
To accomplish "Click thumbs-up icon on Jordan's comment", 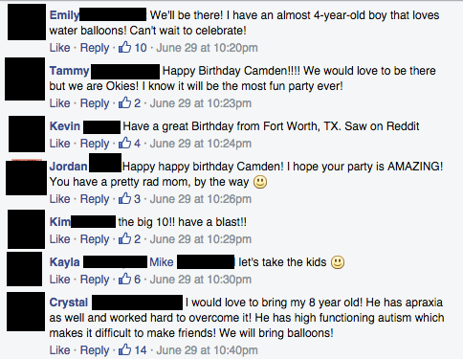I will [x=124, y=198].
